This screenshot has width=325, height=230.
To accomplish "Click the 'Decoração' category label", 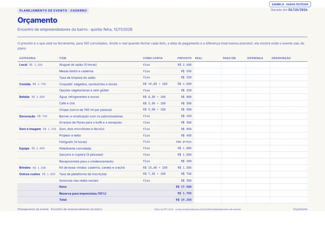I will pyautogui.click(x=27, y=117).
